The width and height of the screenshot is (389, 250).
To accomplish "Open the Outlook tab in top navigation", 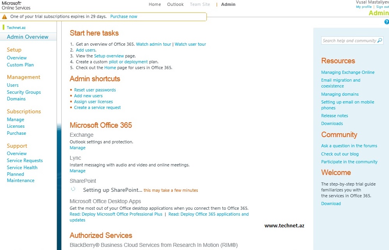I will pyautogui.click(x=175, y=4).
